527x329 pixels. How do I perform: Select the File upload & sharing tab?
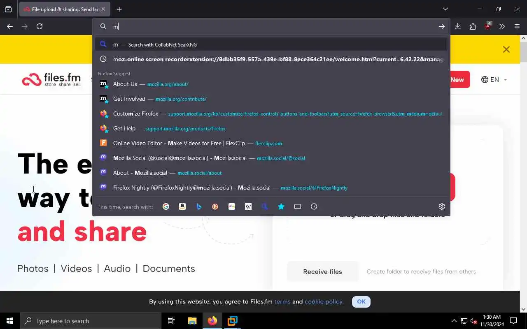click(65, 9)
